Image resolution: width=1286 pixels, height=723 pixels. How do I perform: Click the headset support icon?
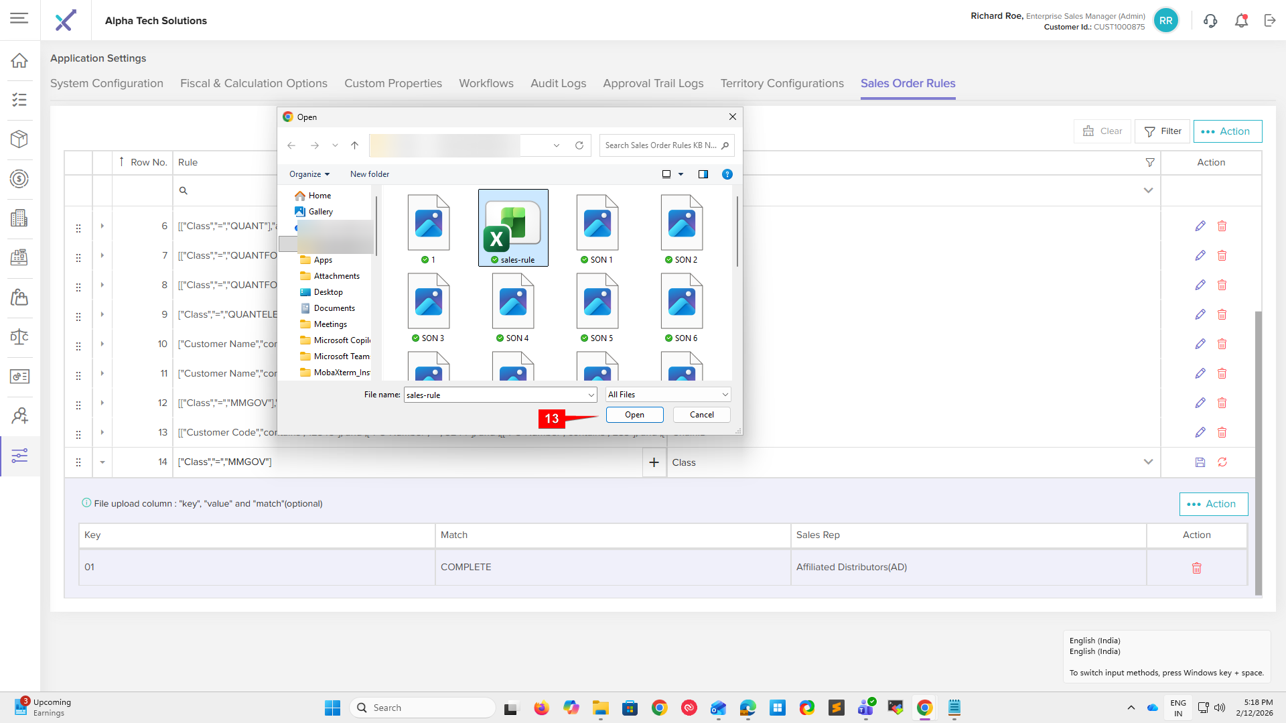pyautogui.click(x=1210, y=21)
